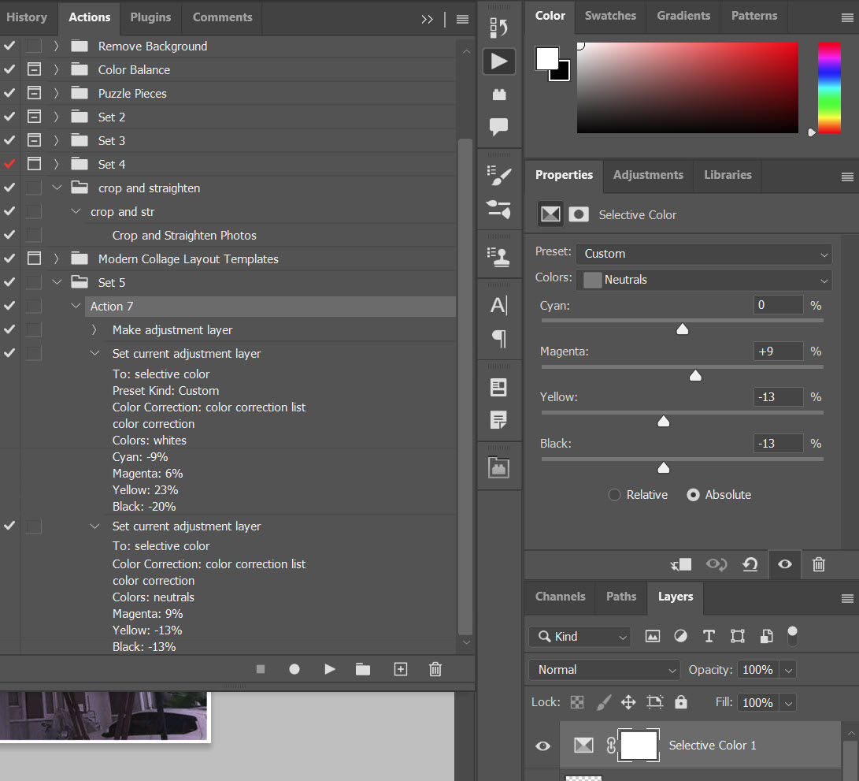Switch to the Swatches tab

(610, 15)
